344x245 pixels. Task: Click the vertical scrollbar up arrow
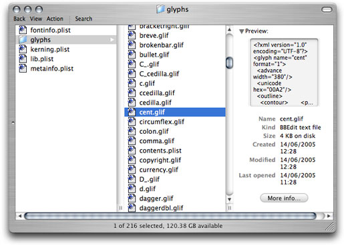(229, 29)
